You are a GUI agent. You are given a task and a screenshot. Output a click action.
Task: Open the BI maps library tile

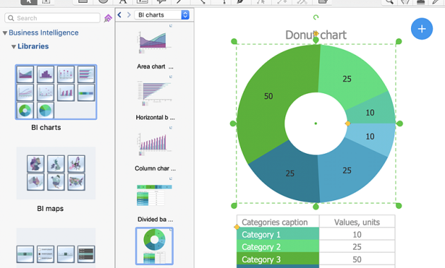click(56, 173)
